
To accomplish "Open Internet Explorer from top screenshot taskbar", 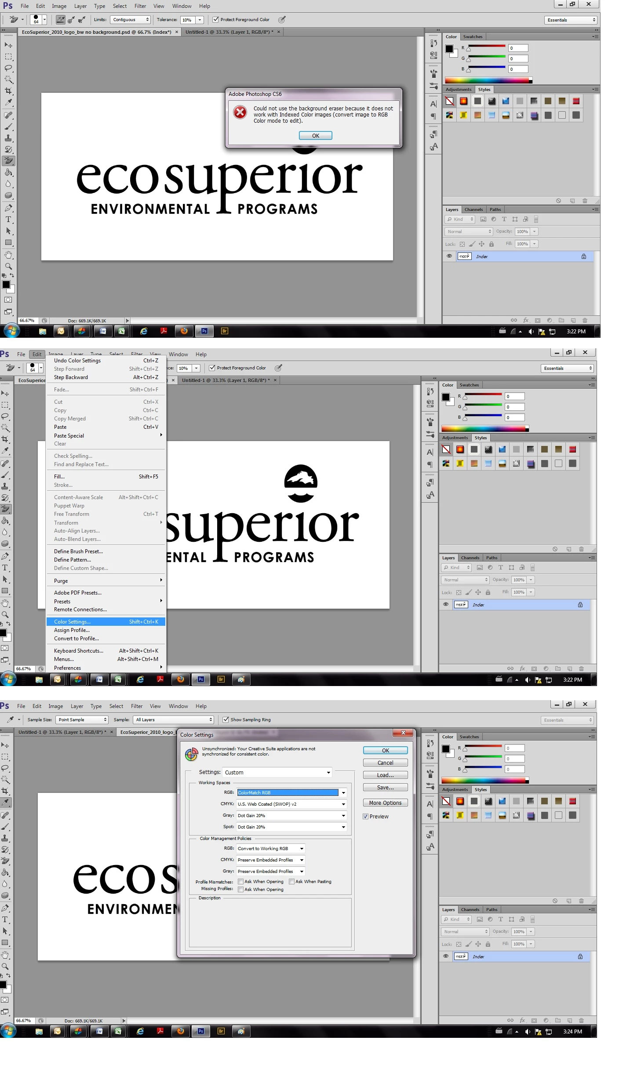I will 143,331.
